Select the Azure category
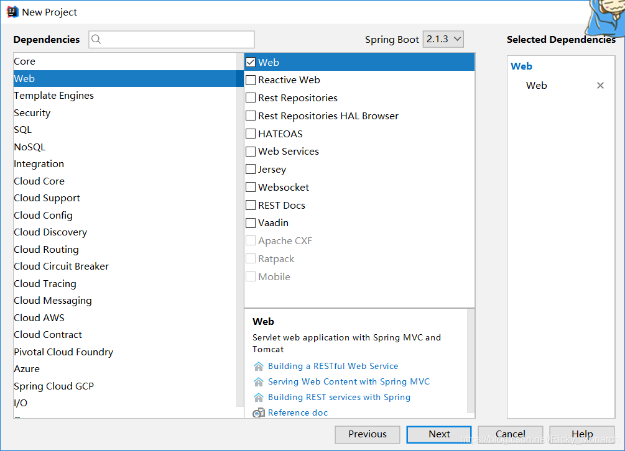The width and height of the screenshot is (625, 451). point(125,369)
